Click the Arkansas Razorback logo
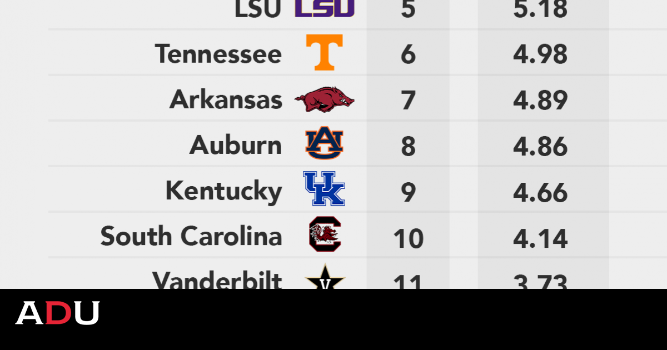The image size is (667, 350). pos(325,99)
